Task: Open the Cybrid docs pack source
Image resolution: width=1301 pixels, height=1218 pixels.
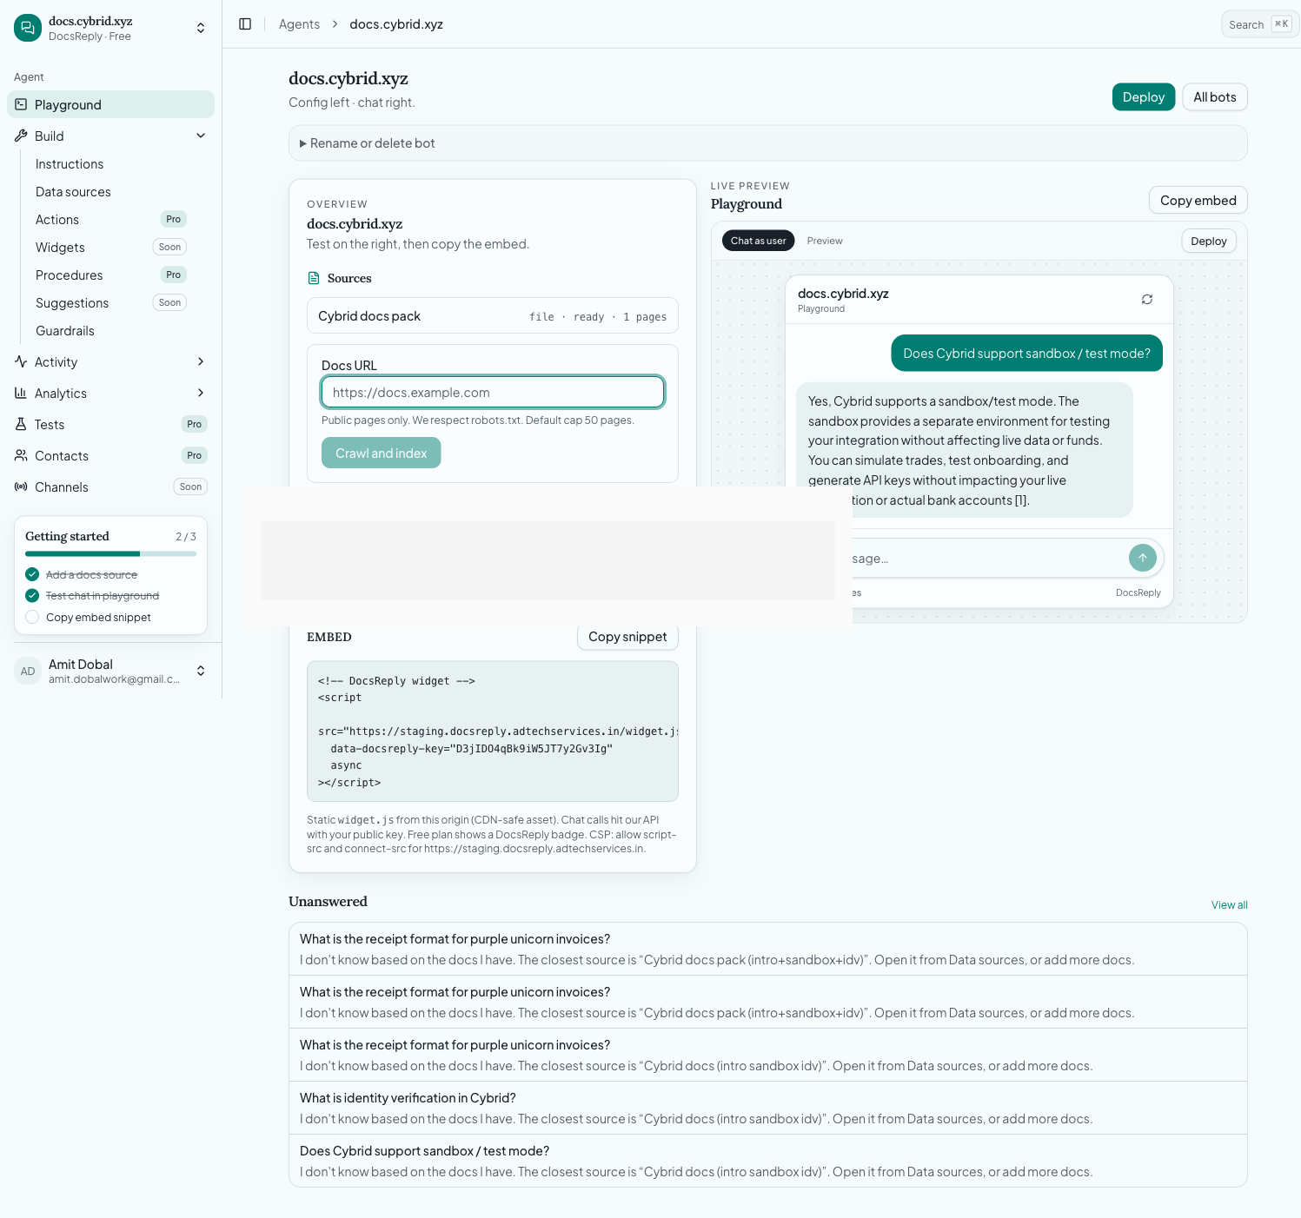Action: (x=493, y=316)
